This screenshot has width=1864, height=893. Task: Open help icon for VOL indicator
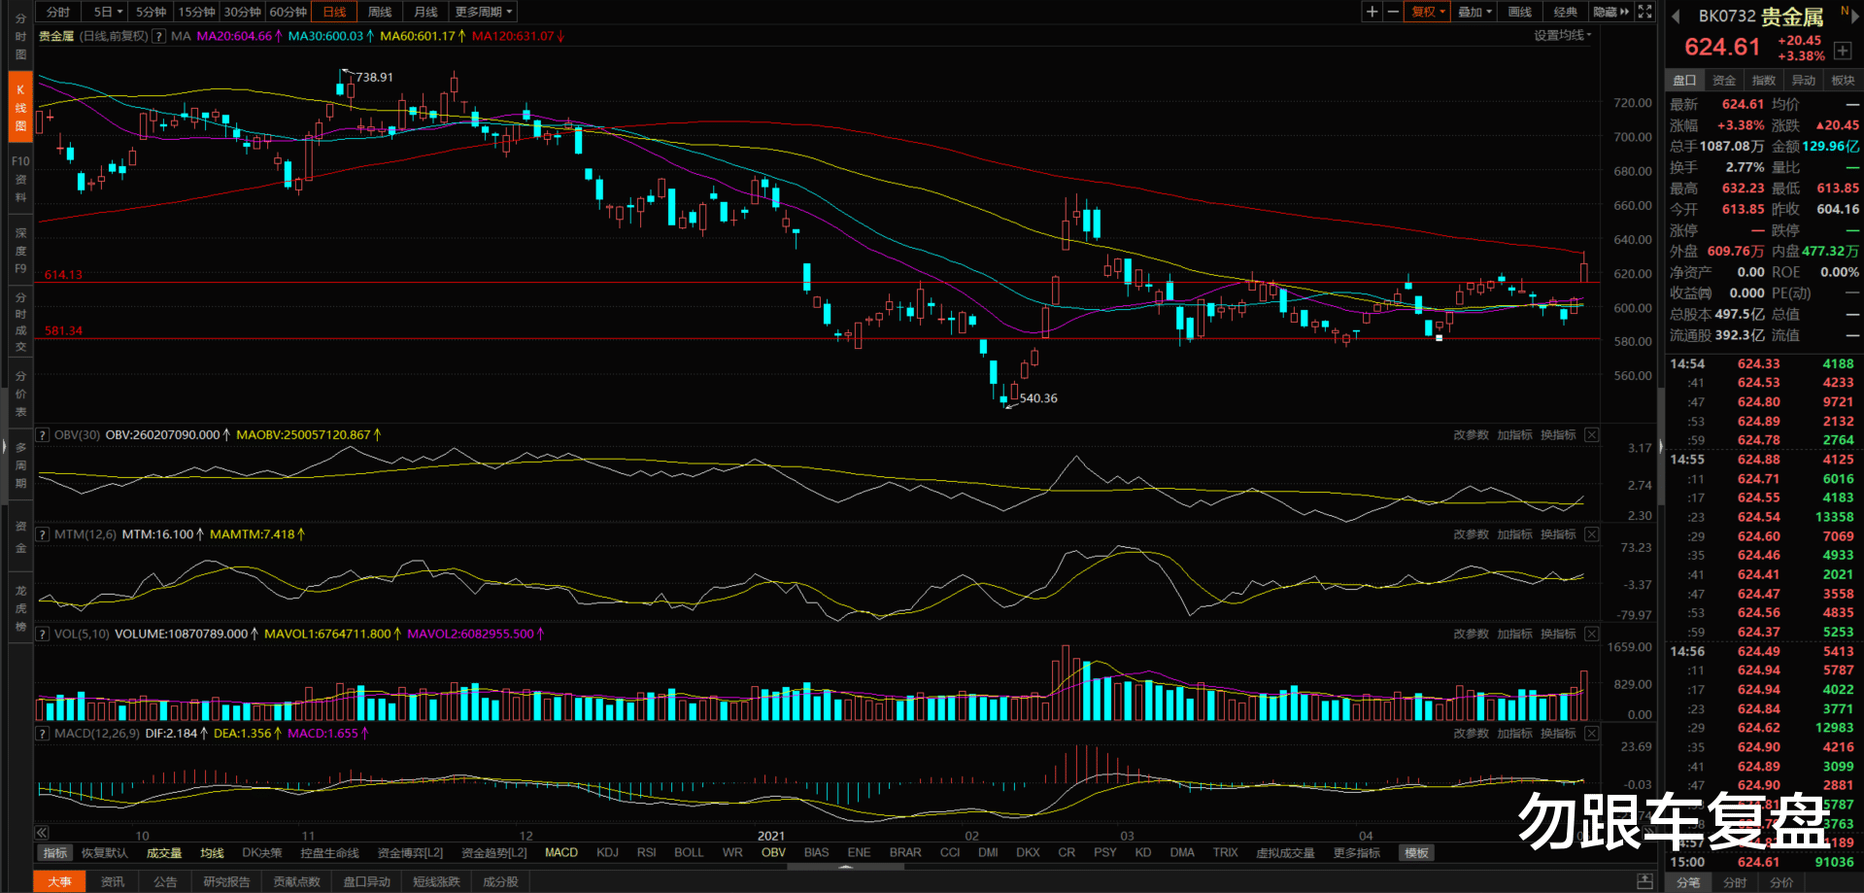[x=43, y=634]
